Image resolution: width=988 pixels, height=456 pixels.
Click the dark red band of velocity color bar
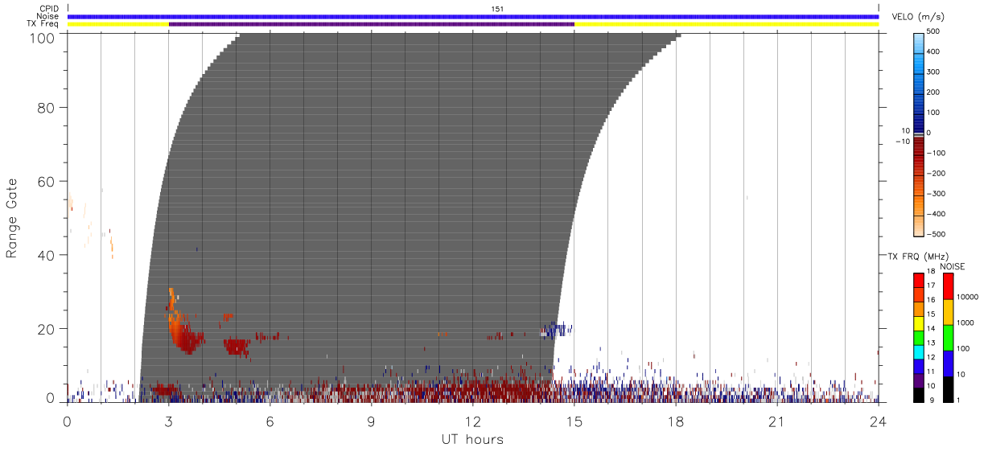[x=920, y=146]
